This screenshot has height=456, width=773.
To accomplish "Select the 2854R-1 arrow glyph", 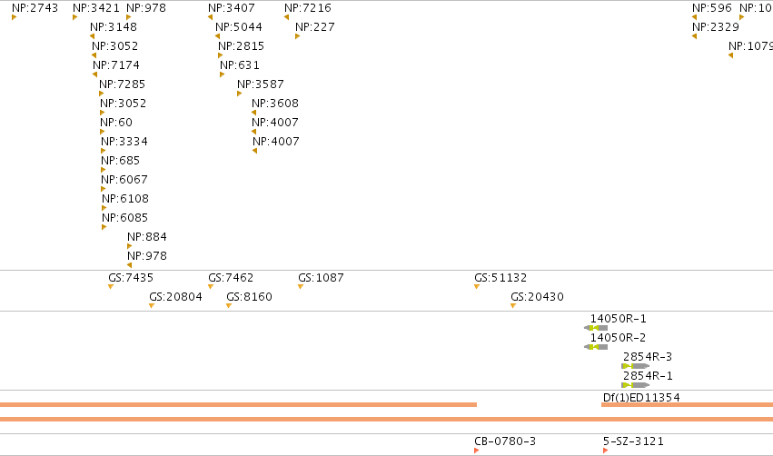I will (636, 385).
